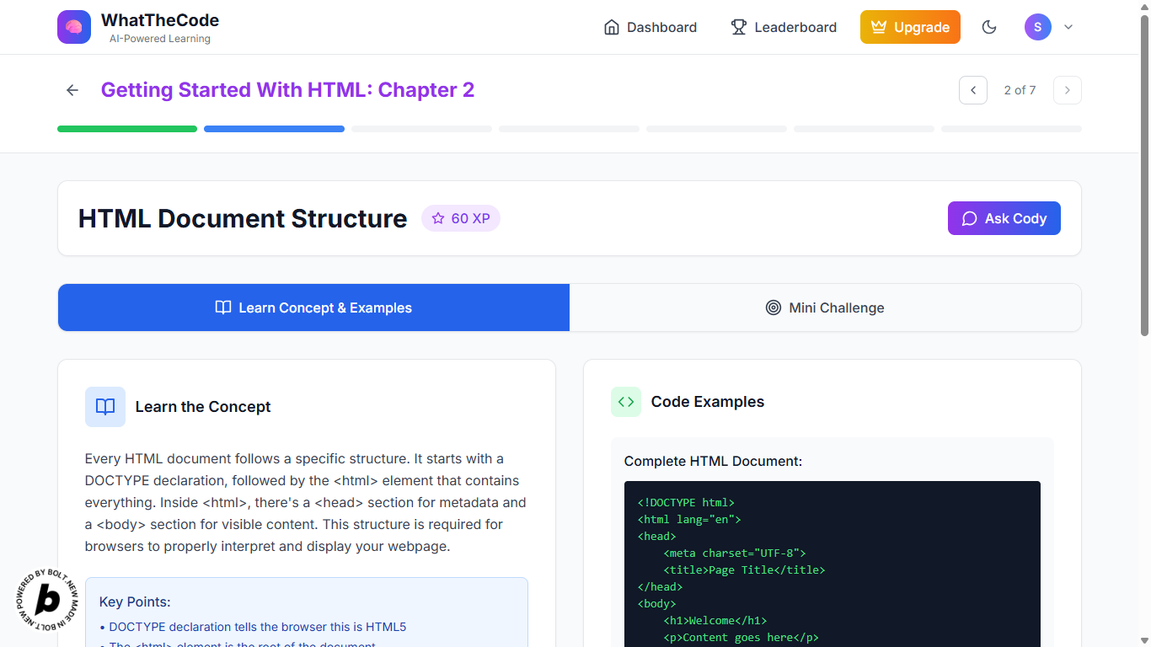Click the Bolt.new badge
Screen dimensions: 1151x647
49,600
